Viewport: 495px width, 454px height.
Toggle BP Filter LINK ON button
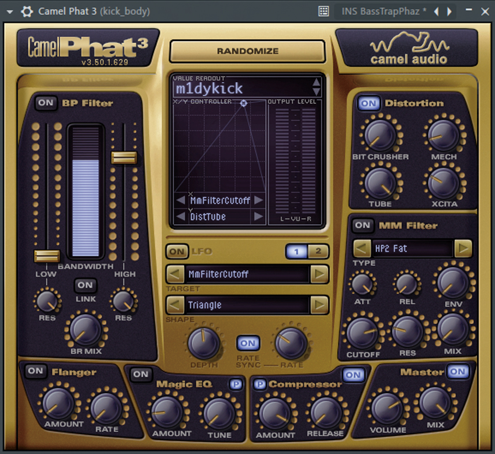pos(85,285)
